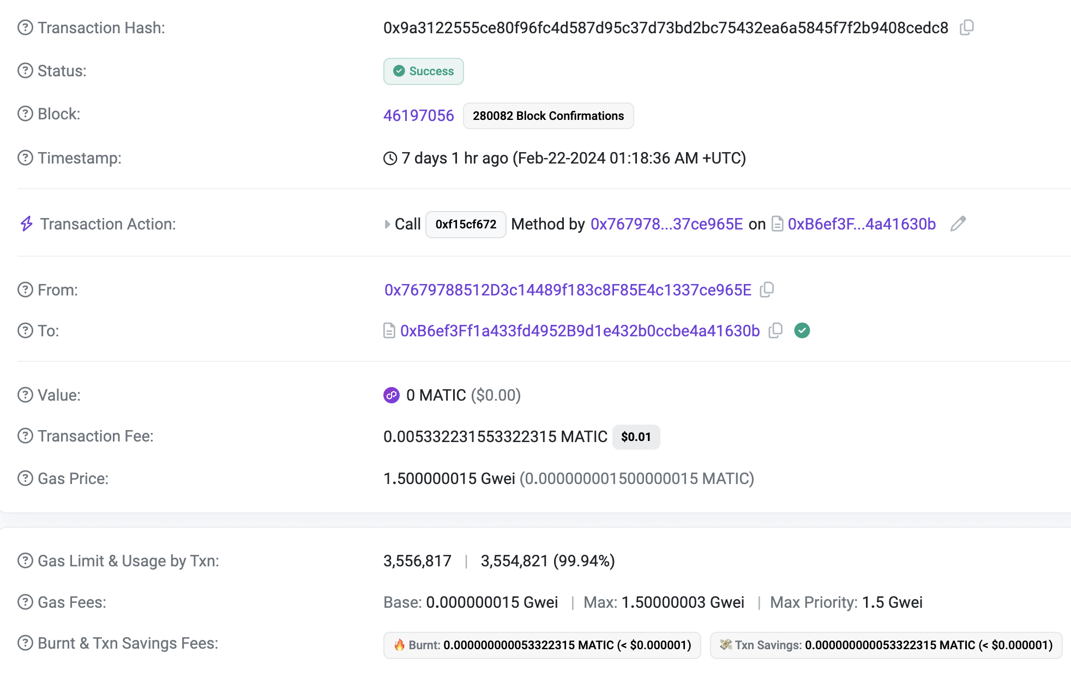This screenshot has width=1071, height=677.
Task: Click the green verified checkmark beside To address
Action: [802, 330]
